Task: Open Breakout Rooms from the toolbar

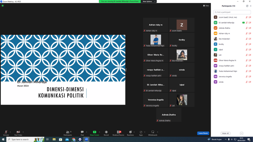Action: [119, 132]
